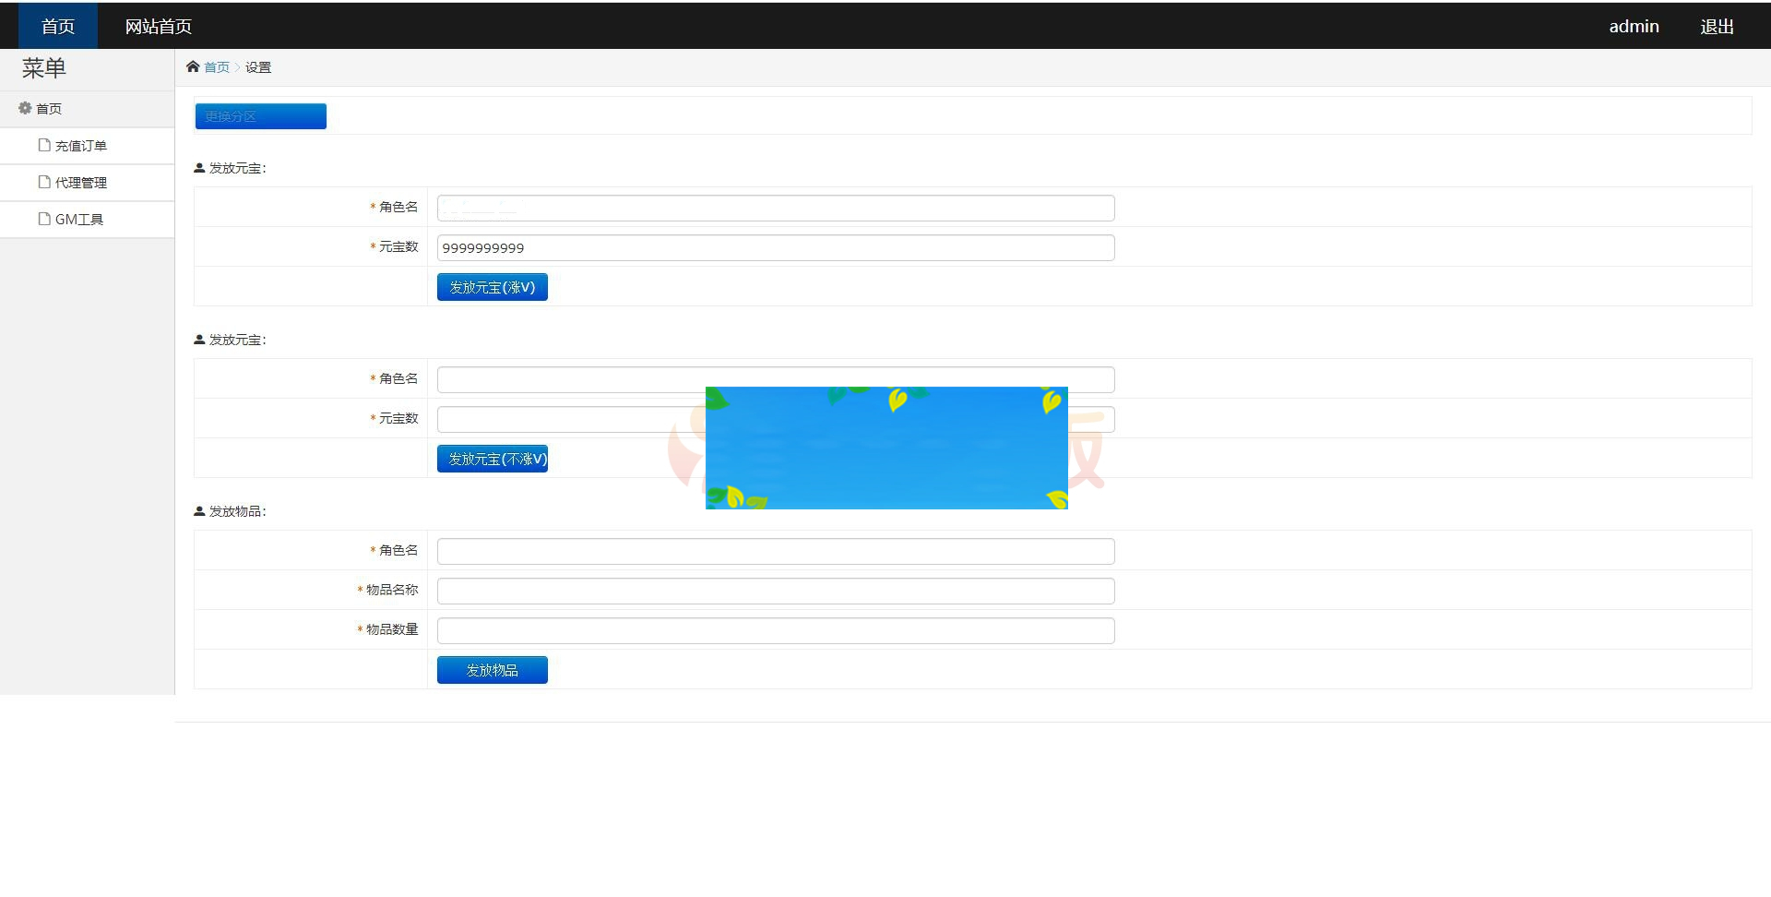This screenshot has width=1771, height=897.
Task: Open 网站首页 from the top navigation
Action: (159, 27)
